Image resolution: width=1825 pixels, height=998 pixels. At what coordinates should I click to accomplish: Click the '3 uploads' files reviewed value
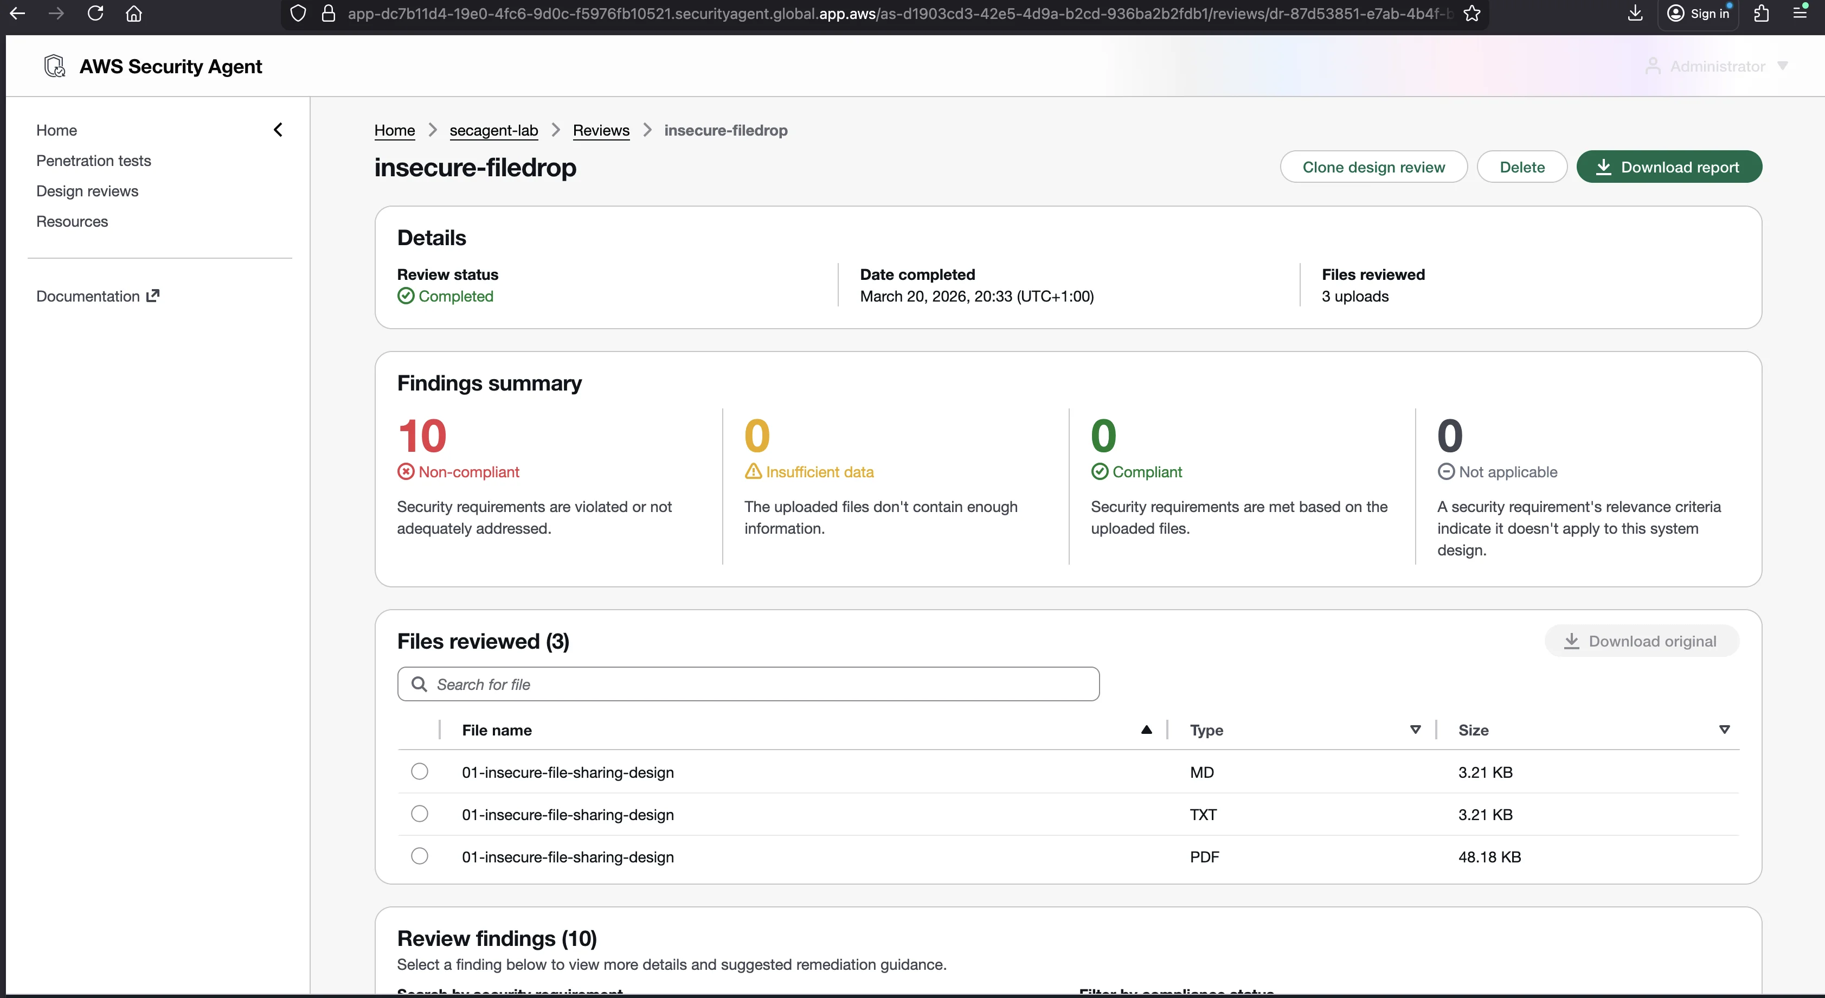tap(1354, 296)
